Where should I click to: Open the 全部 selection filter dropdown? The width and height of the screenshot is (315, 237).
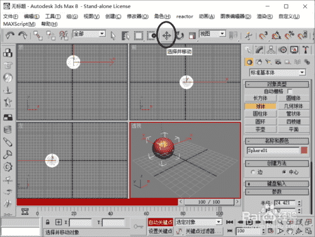tap(89, 33)
